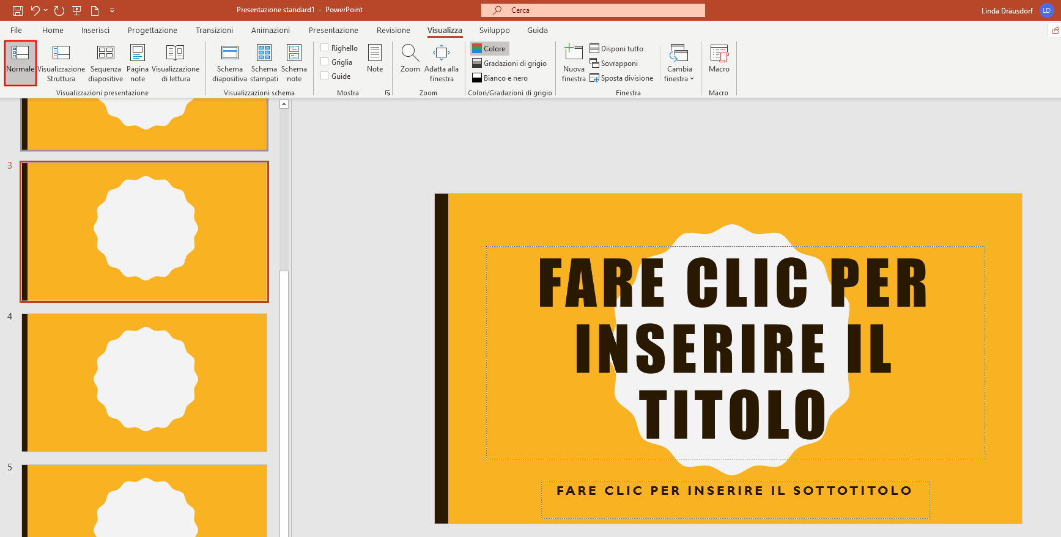The width and height of the screenshot is (1061, 537).
Task: Open the Zoom dialog
Action: (x=410, y=59)
